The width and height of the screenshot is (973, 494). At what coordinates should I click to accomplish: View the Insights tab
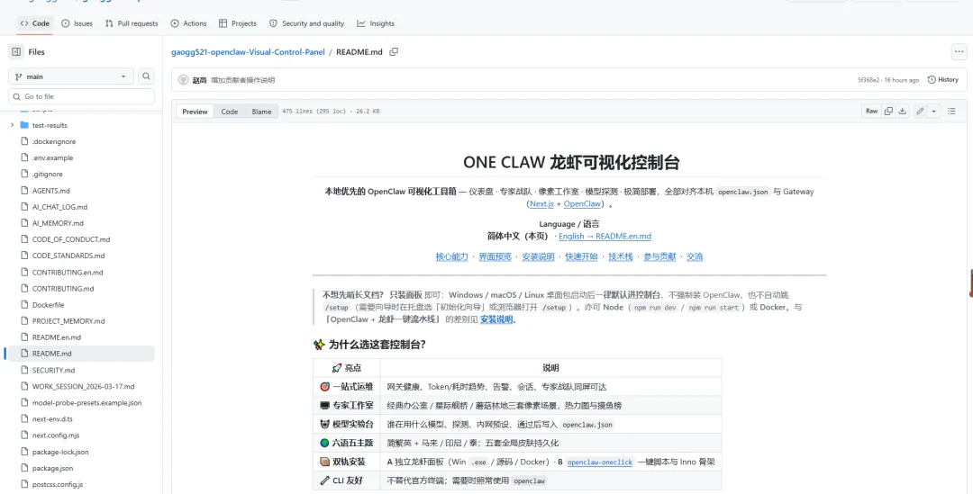376,23
